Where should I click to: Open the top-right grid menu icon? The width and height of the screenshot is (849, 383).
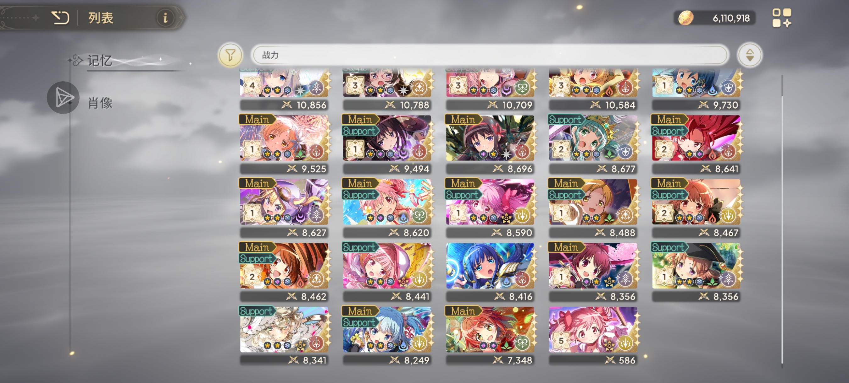click(782, 18)
